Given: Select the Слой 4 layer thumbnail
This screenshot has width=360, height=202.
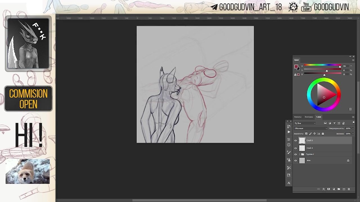Looking at the screenshot, I should [x=302, y=148].
